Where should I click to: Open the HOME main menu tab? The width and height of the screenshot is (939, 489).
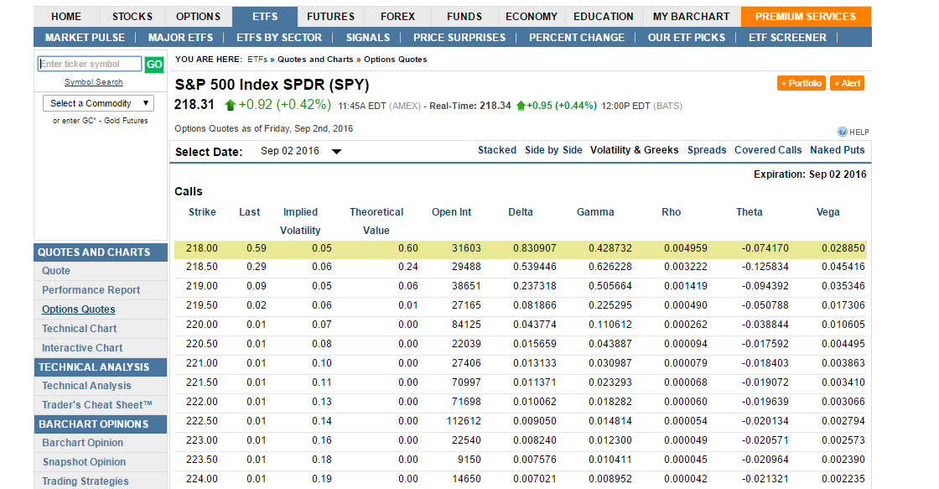[x=66, y=17]
